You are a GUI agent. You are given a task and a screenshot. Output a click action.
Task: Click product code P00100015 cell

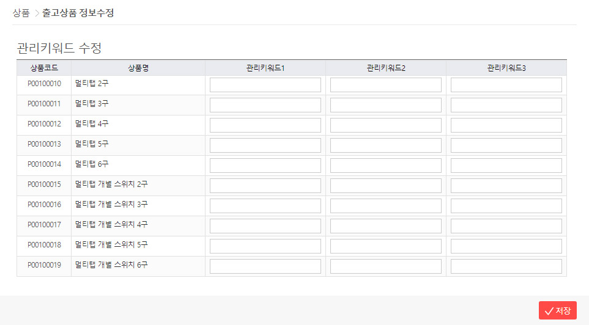(44, 184)
